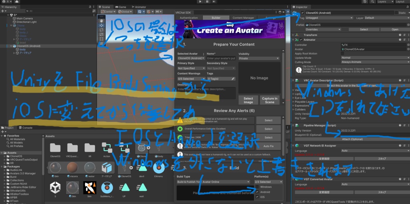Click the Attach (Optional) button
This screenshot has height=204, width=410.
[352, 139]
